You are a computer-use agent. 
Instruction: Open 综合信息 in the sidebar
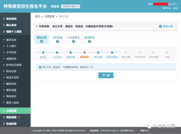click(11, 71)
